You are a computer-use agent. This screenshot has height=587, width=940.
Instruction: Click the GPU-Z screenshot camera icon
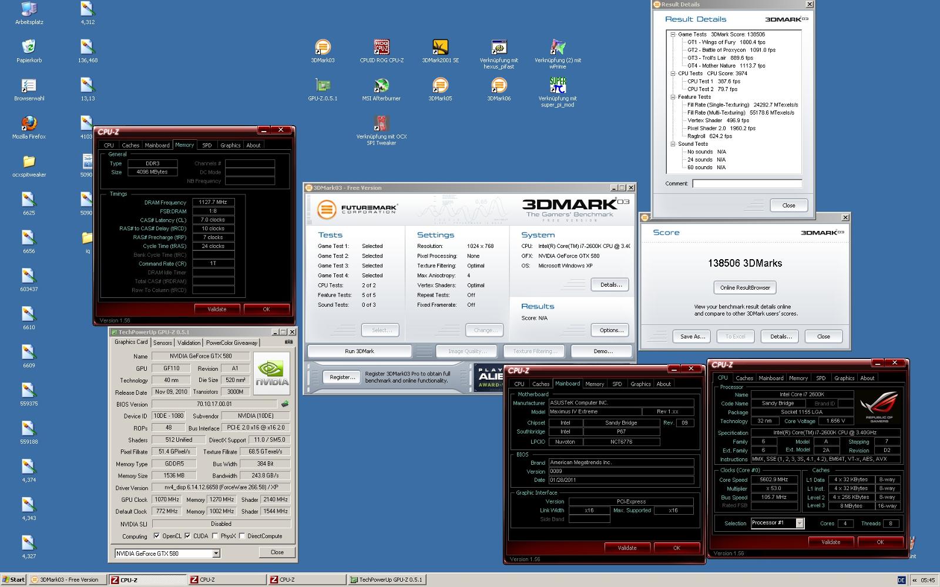point(288,342)
